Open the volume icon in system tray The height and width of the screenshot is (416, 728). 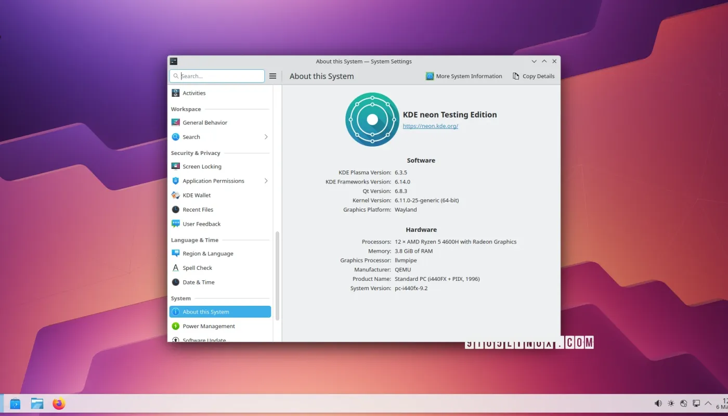pos(658,404)
